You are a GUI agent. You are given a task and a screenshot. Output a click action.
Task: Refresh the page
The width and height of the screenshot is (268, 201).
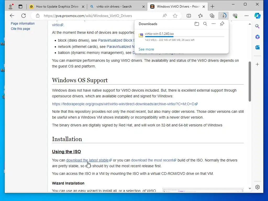tap(24, 16)
